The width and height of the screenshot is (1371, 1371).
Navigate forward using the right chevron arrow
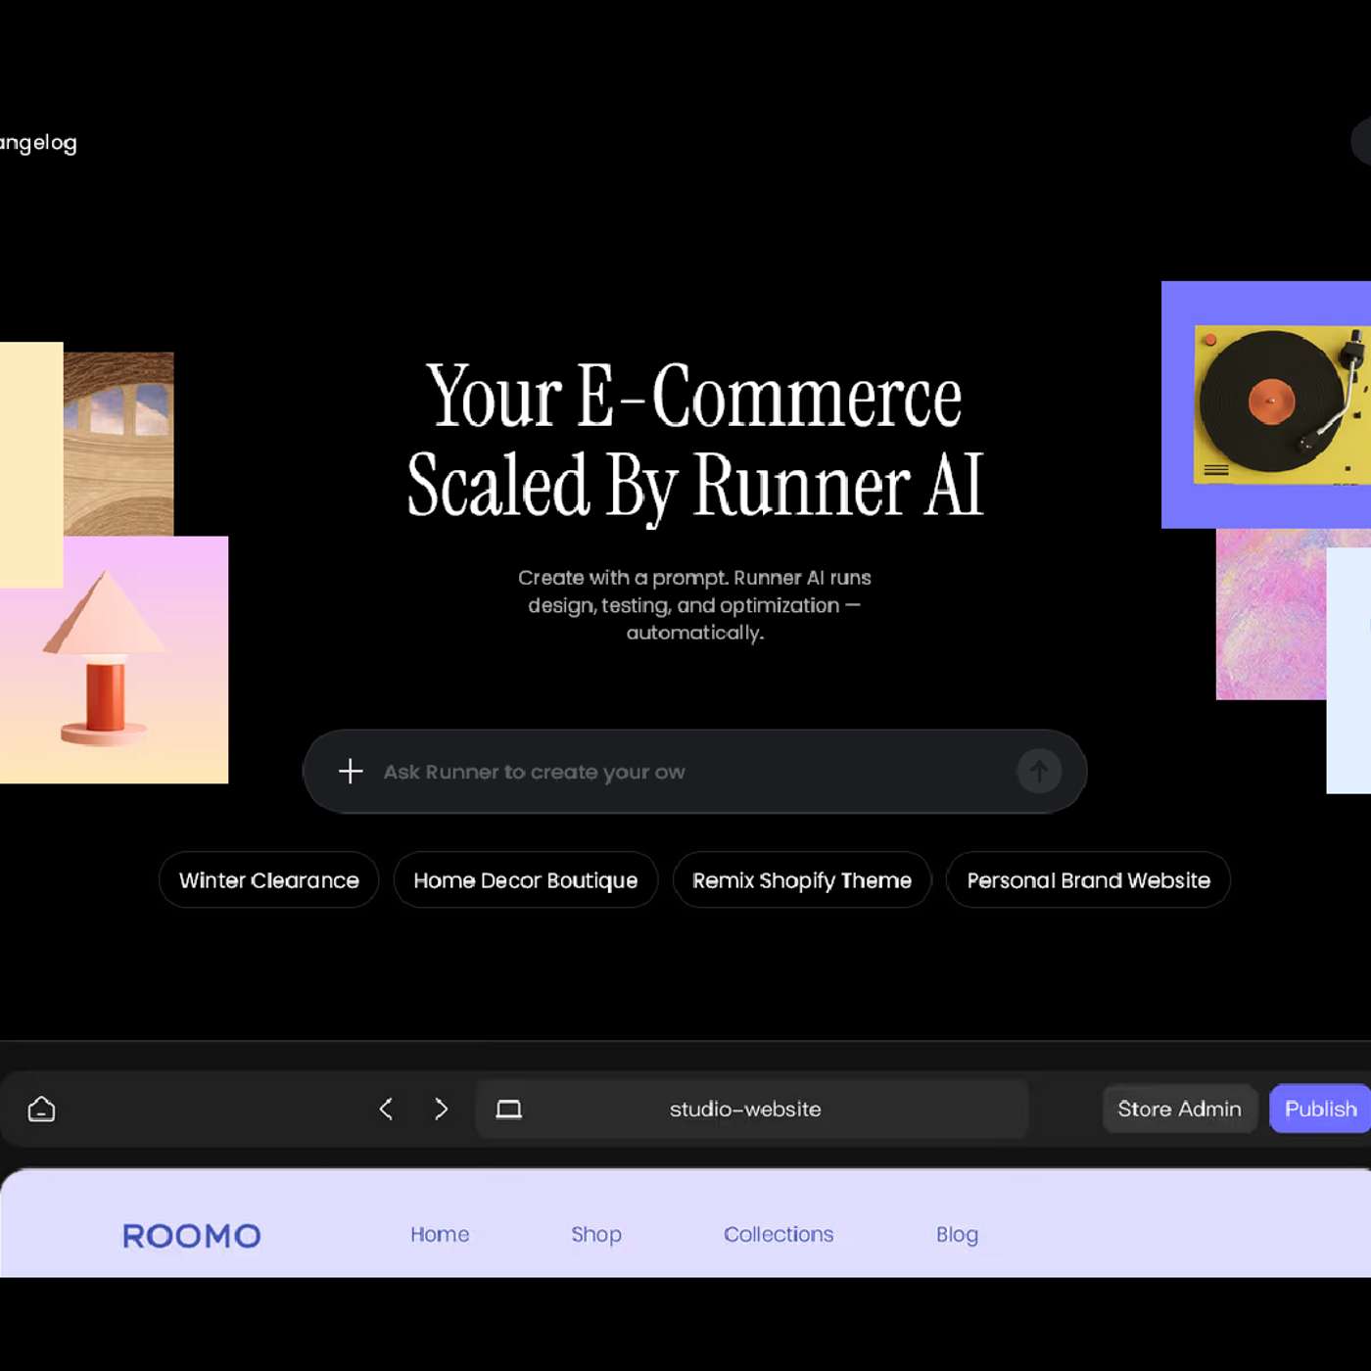click(442, 1109)
